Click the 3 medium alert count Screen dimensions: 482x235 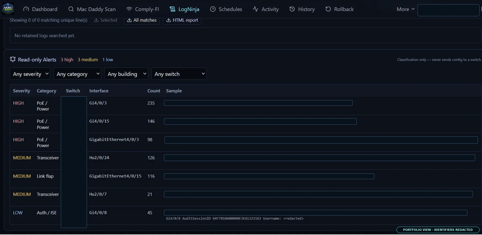click(88, 59)
